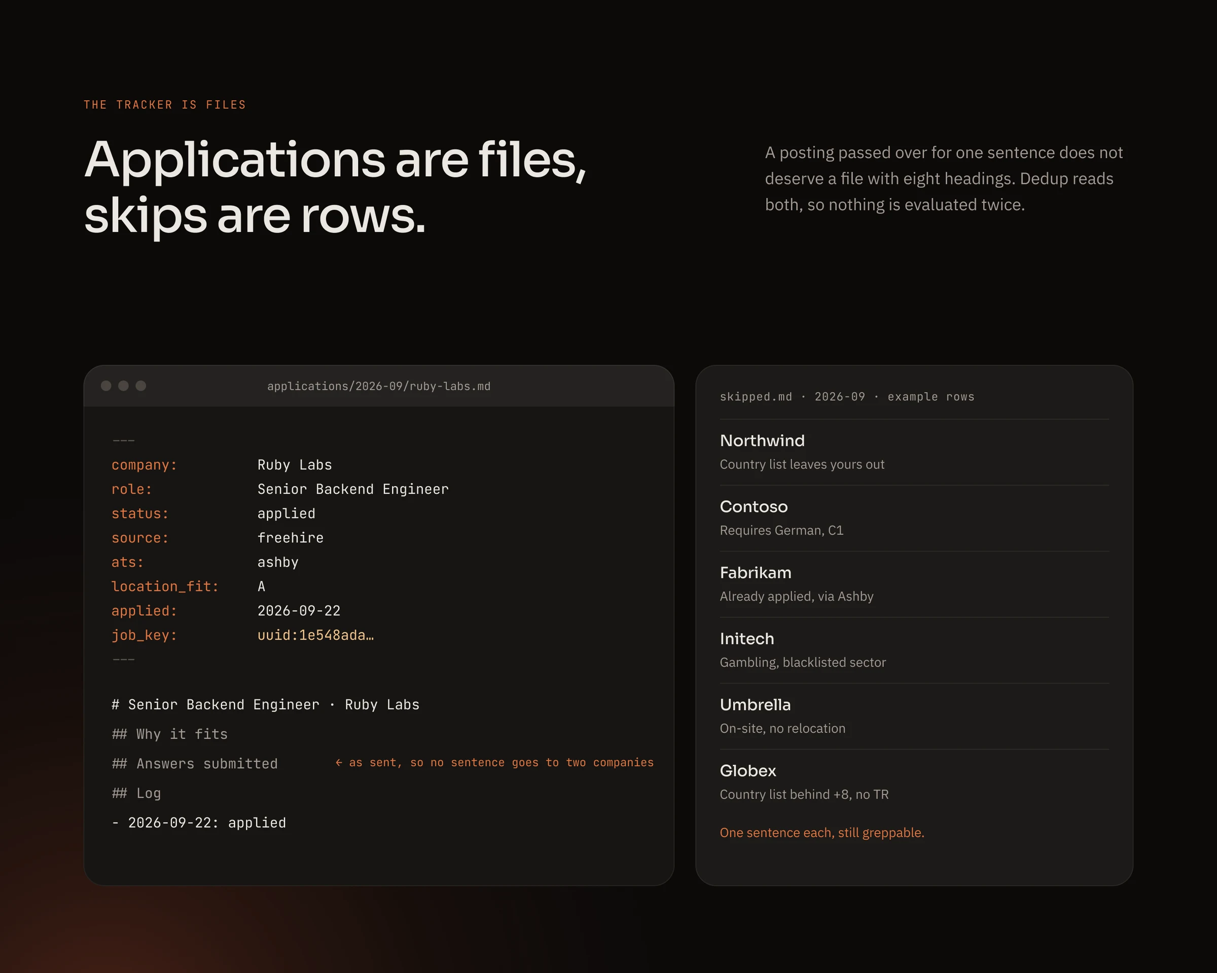Click the source value 'freehire'
The height and width of the screenshot is (973, 1217).
290,538
